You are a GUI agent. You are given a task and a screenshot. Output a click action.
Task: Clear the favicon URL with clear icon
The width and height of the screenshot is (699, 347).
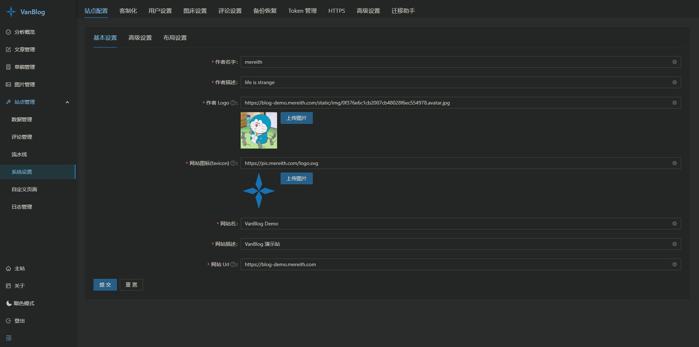point(674,163)
